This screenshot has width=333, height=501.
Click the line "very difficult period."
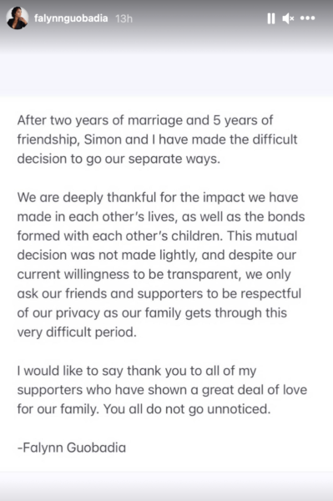point(77,332)
